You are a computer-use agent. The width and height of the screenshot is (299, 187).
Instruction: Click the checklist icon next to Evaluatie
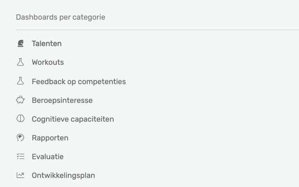(20, 157)
